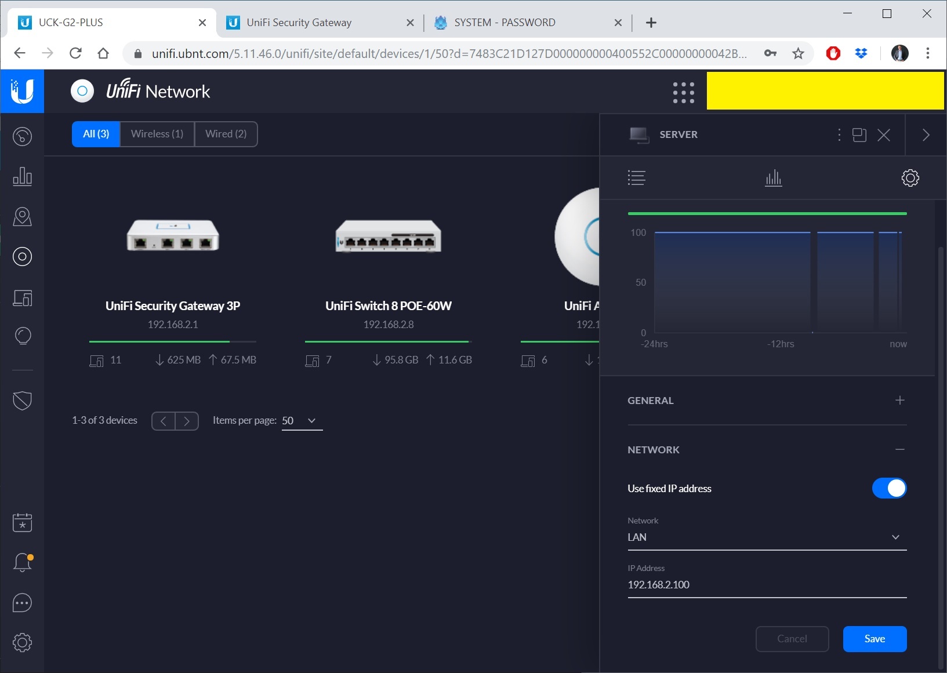The image size is (947, 673).
Task: Click the 24-hour uptime chart area
Action: (779, 282)
